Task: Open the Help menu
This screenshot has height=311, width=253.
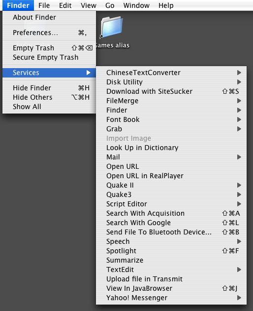Action: point(166,5)
